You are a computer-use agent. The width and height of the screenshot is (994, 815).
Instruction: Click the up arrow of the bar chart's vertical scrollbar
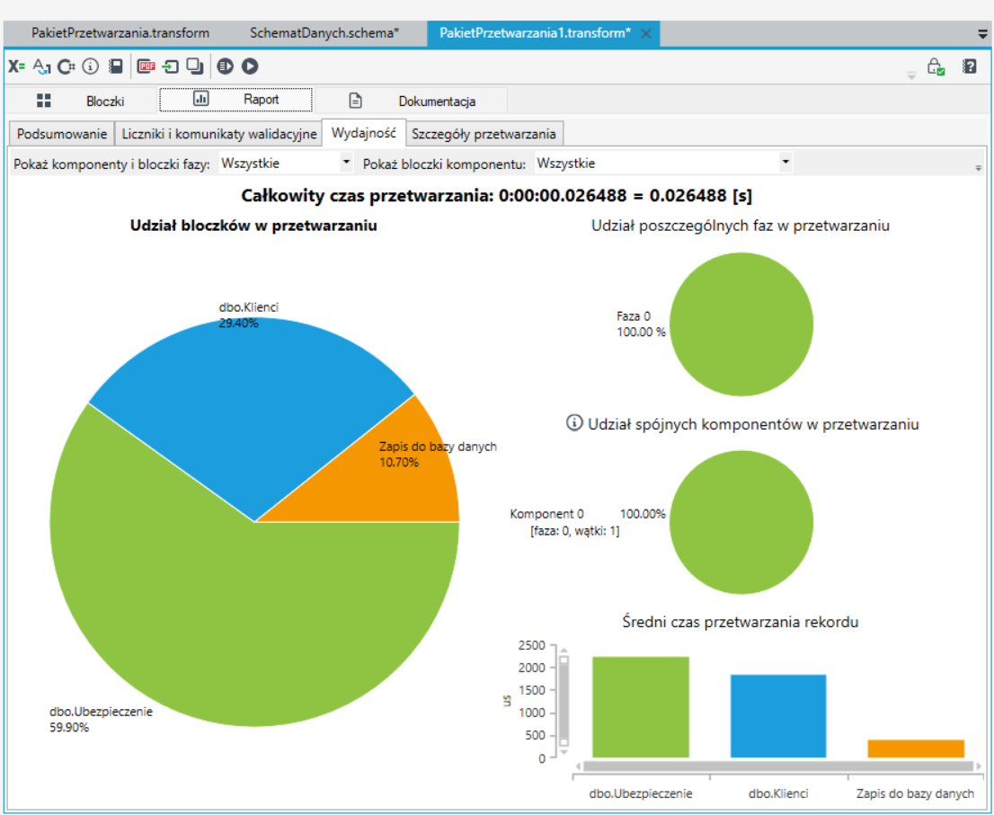click(564, 651)
